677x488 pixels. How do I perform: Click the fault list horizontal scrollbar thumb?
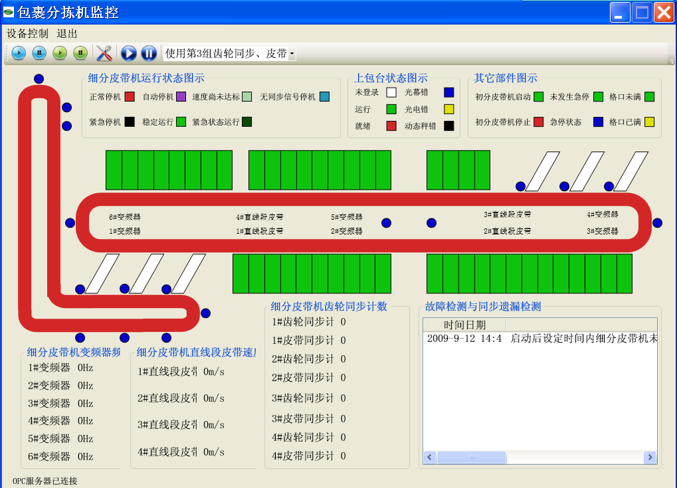pyautogui.click(x=472, y=457)
